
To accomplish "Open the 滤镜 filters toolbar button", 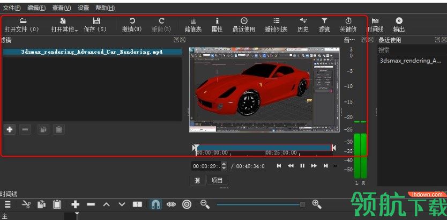I will click(x=324, y=25).
